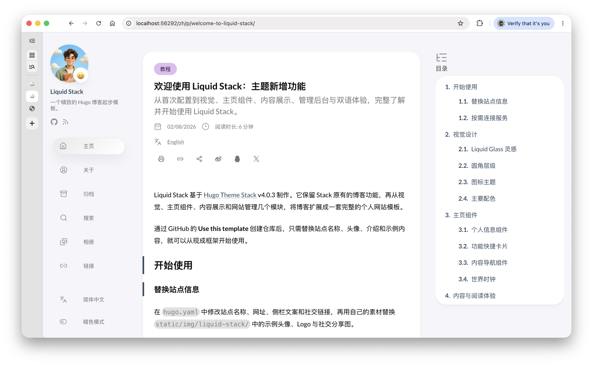The height and width of the screenshot is (366, 593).
Task: Open the RSS feed icon
Action: [66, 122]
